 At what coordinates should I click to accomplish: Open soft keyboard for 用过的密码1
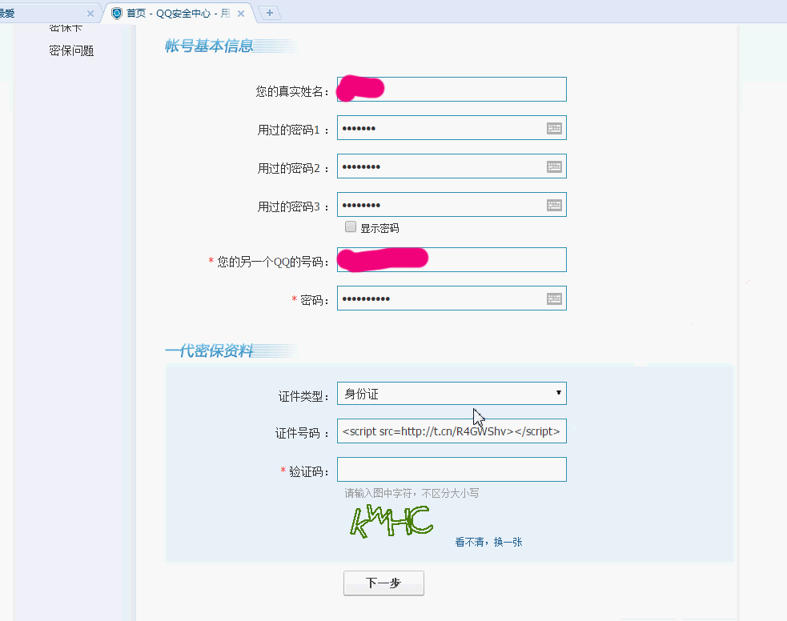[x=554, y=128]
